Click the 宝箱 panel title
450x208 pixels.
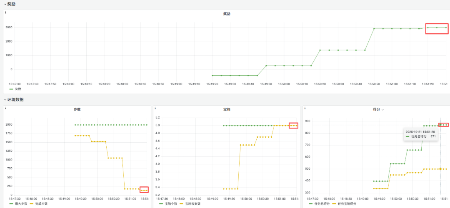[227, 109]
